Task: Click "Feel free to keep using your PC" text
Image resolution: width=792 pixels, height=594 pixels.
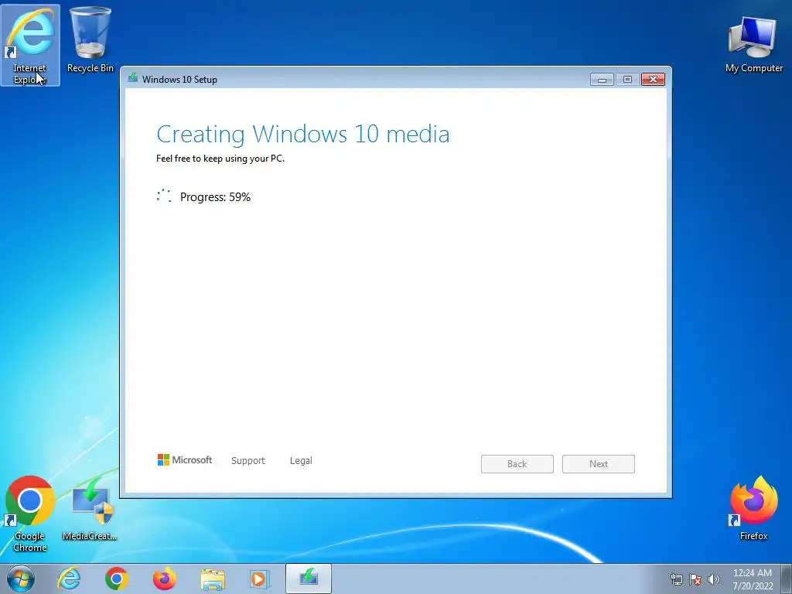Action: coord(220,159)
